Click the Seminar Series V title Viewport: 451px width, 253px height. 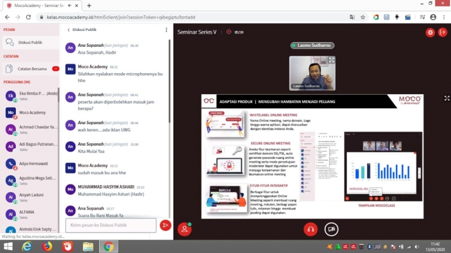197,32
